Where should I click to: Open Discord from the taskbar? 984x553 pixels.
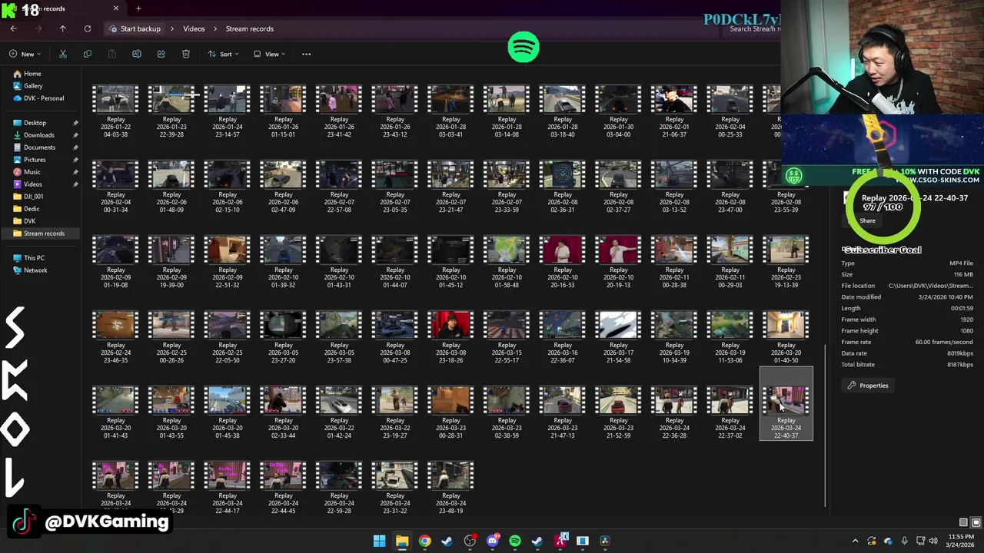click(x=492, y=541)
